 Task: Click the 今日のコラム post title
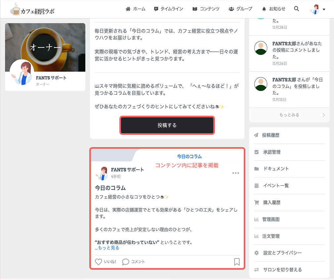click(x=110, y=188)
